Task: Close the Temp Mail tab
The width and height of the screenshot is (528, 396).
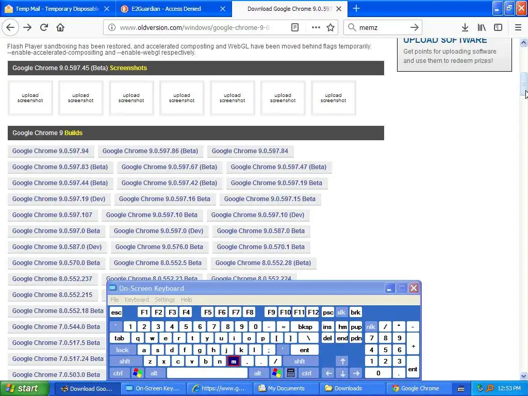Action: pos(106,9)
